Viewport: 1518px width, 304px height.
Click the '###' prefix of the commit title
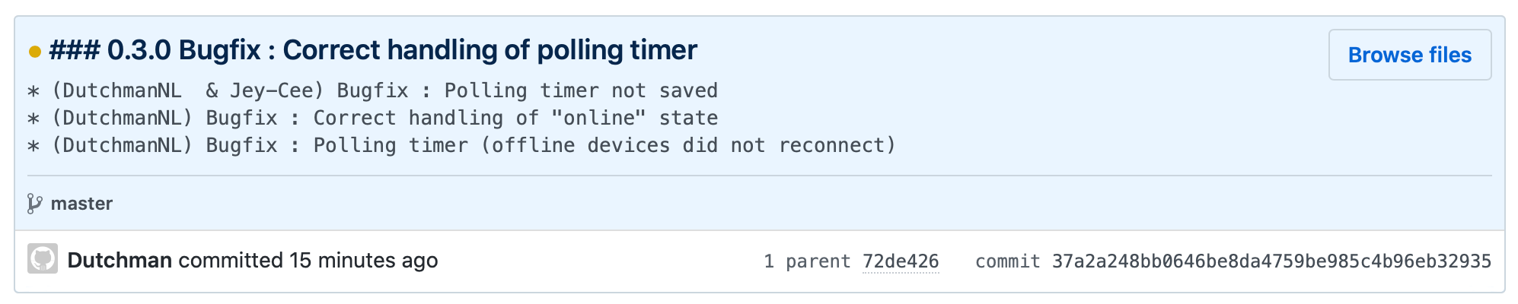coord(75,50)
